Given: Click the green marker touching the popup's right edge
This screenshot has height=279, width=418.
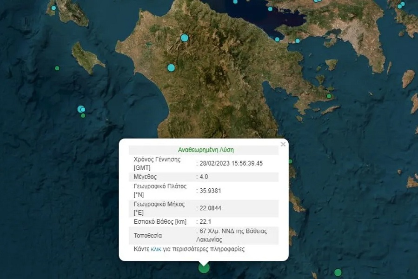Looking at the screenshot, I should tap(290, 161).
